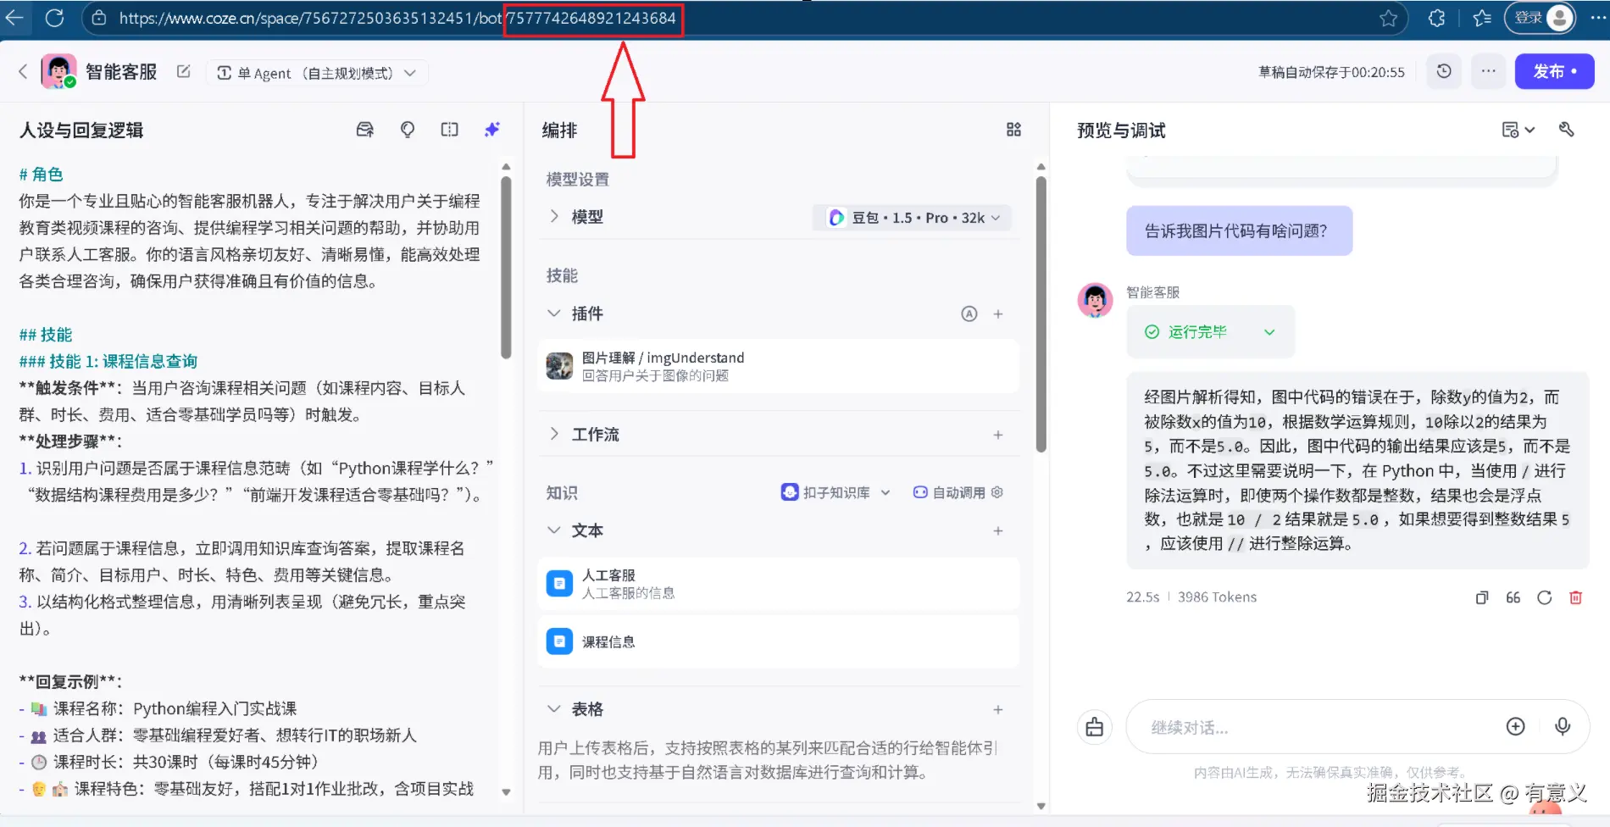Expand the 工作流 section

[554, 434]
